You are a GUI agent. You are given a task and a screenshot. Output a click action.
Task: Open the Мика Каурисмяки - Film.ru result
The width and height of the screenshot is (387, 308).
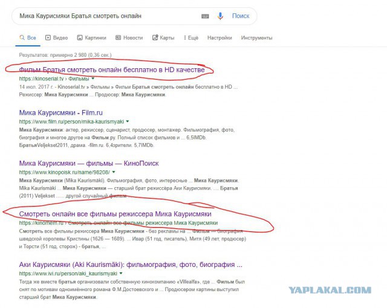[60, 112]
